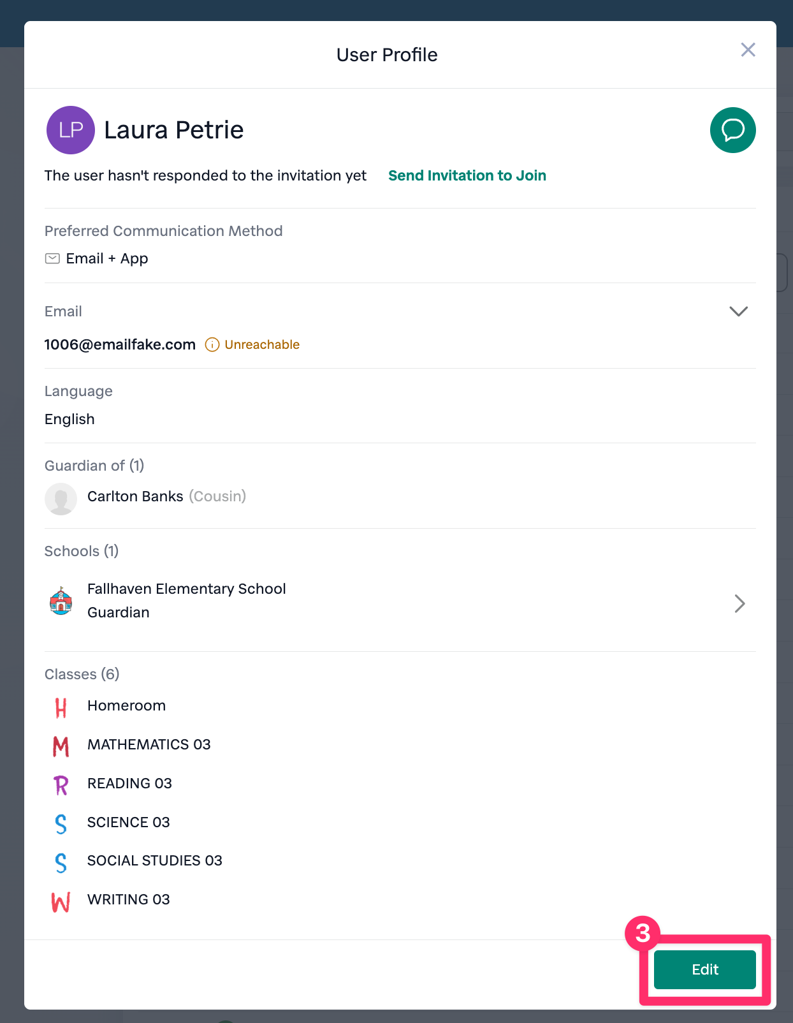Click the Unreachable info icon
793x1023 pixels.
[212, 345]
